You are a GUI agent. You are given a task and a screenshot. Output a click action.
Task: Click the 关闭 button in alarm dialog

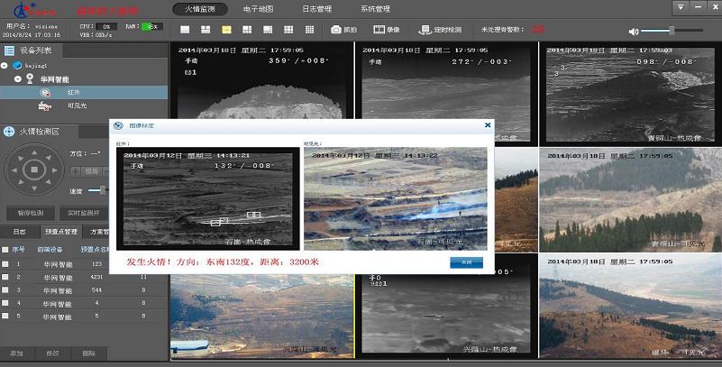[466, 262]
